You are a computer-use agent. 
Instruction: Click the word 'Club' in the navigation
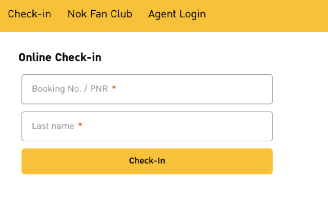[x=121, y=14]
